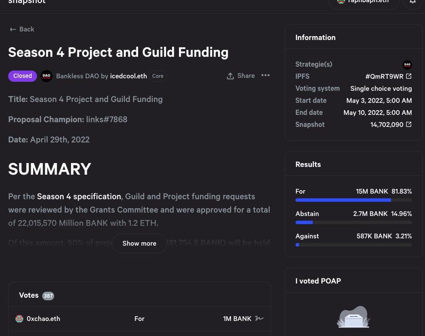Click the Bankless DAO avatar icon
The width and height of the screenshot is (425, 336).
tap(46, 76)
